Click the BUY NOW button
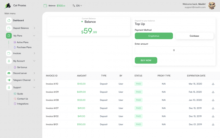Image resolution: width=220 pixels, height=138 pixels. (x=146, y=60)
